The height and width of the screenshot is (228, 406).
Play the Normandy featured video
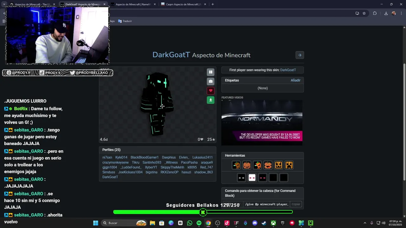262,123
